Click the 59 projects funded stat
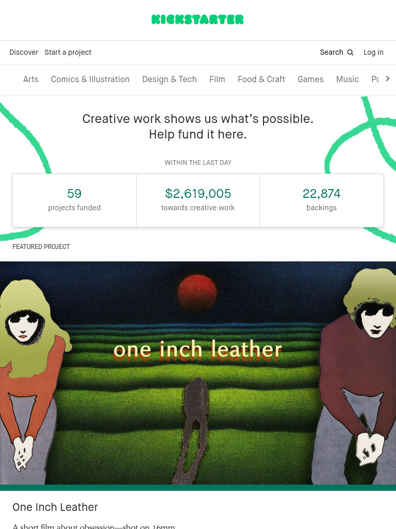The height and width of the screenshot is (529, 396). [x=74, y=200]
